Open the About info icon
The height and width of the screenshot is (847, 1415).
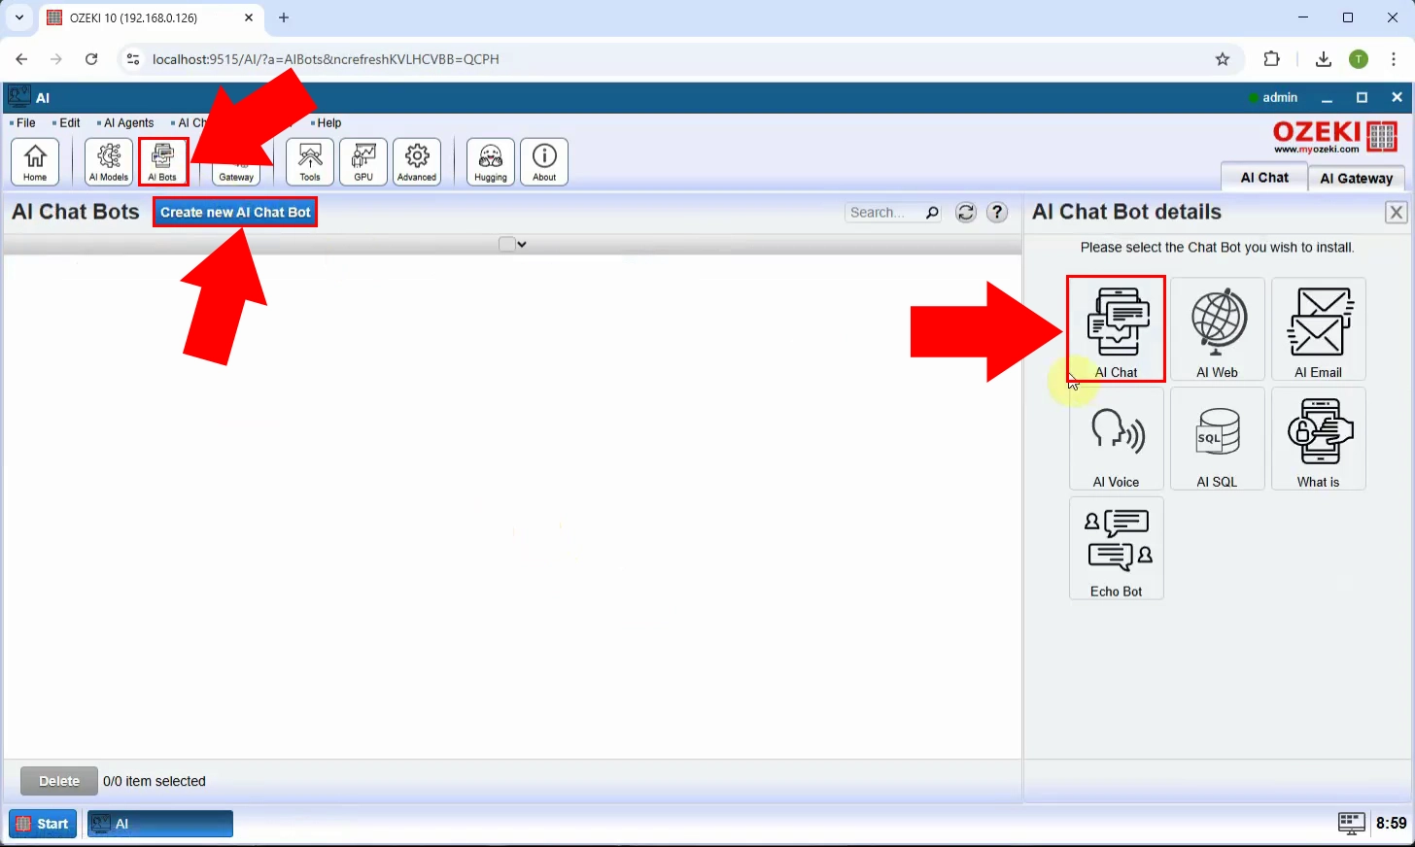click(544, 161)
